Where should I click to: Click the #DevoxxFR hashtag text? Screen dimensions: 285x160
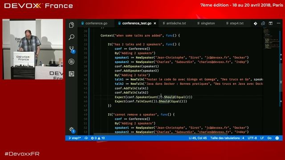point(22,154)
